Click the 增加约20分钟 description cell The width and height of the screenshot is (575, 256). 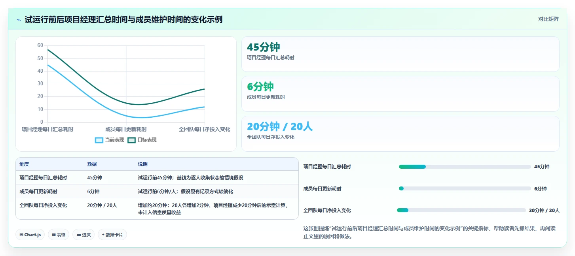coord(213,209)
